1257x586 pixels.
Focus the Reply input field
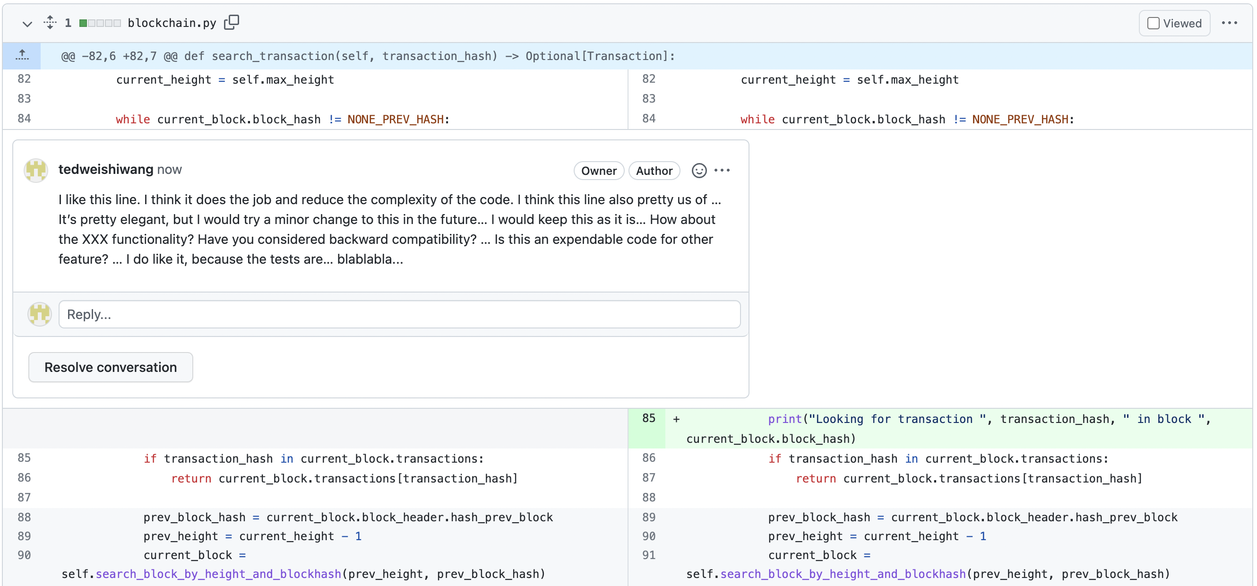[399, 314]
